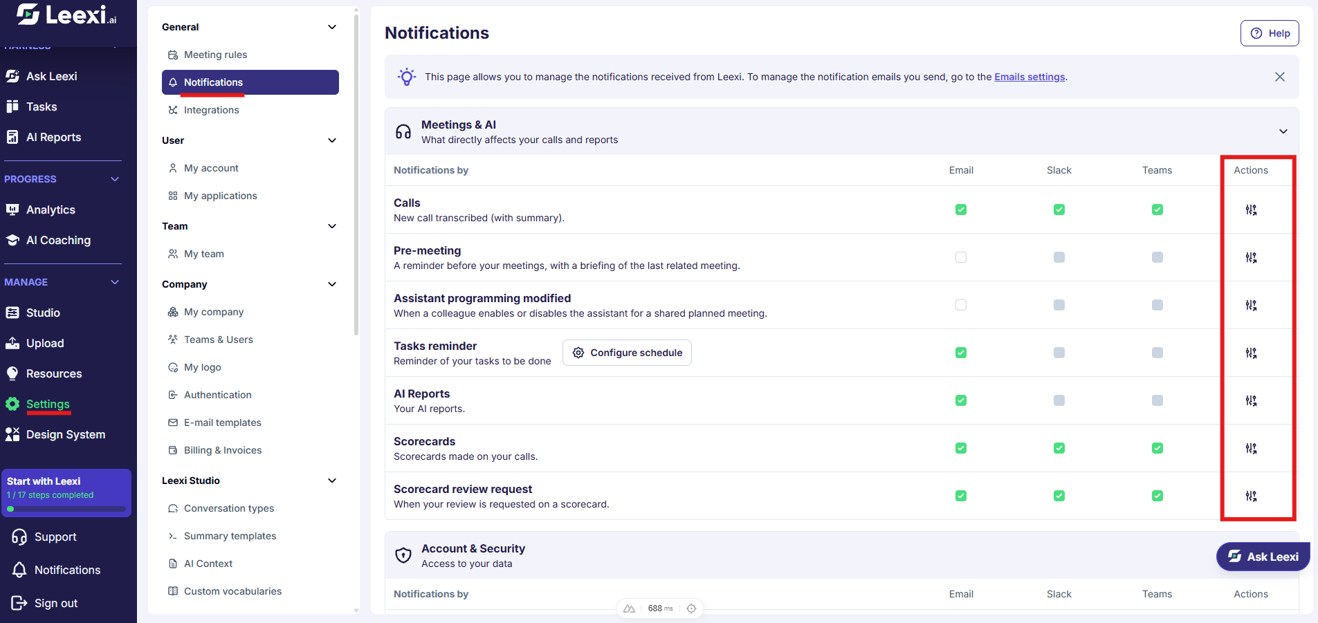
Task: Uncheck Calls Slack notification
Action: click(1059, 210)
